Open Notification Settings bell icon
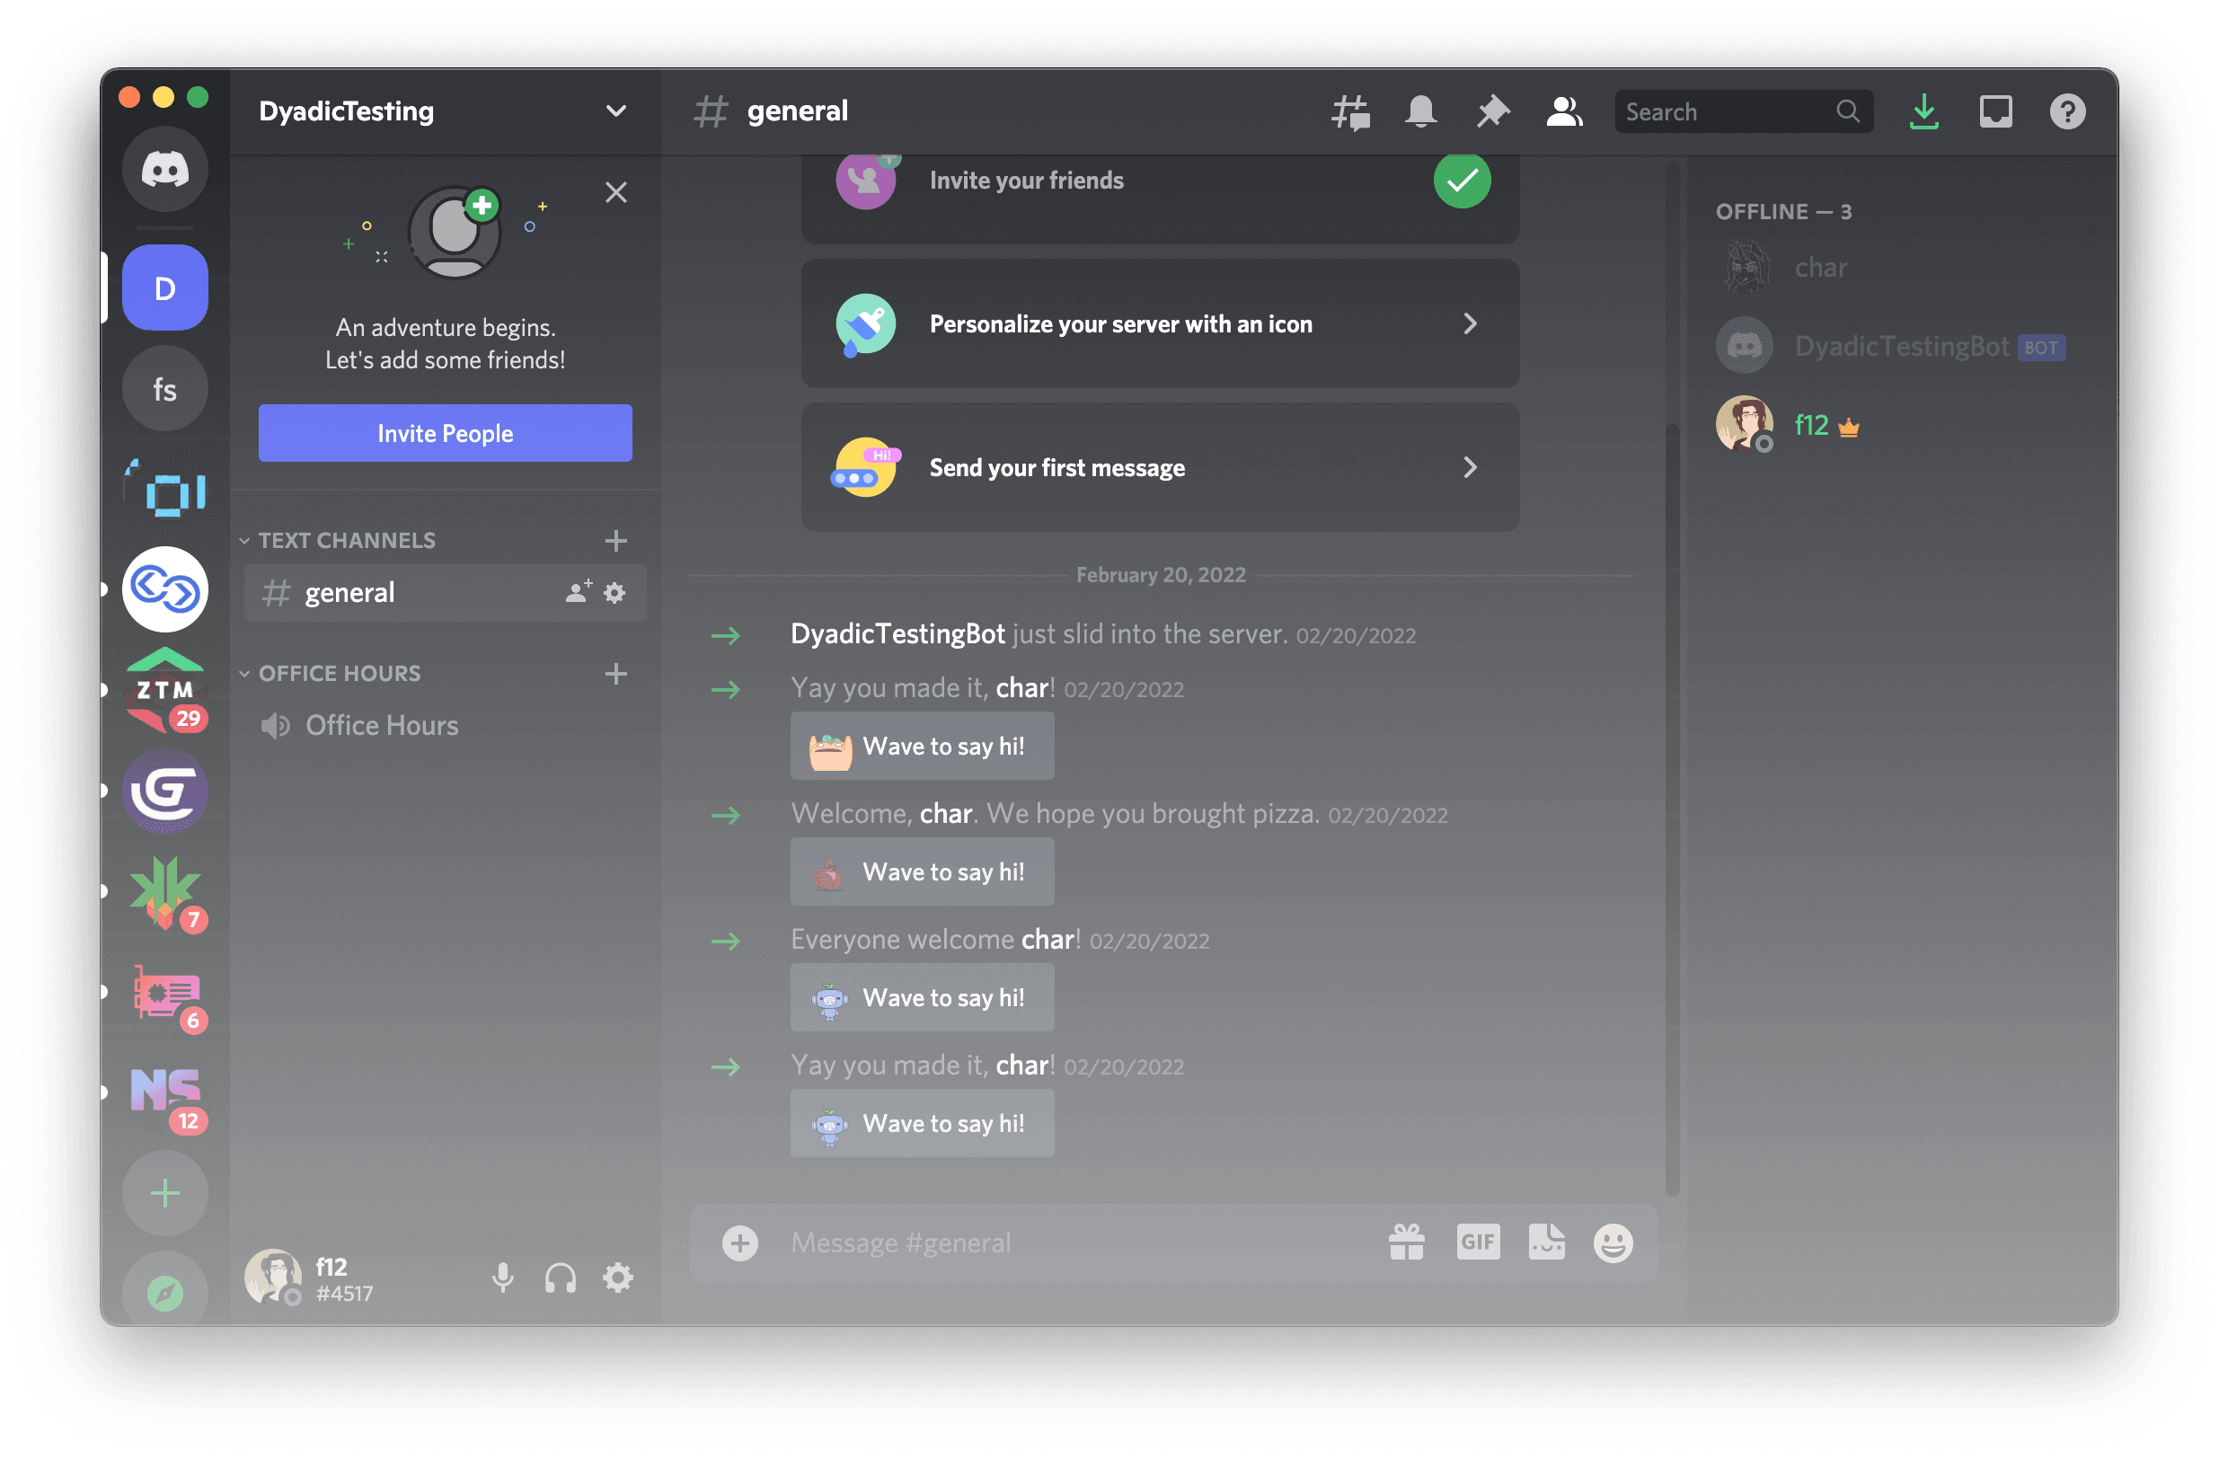 (x=1422, y=112)
